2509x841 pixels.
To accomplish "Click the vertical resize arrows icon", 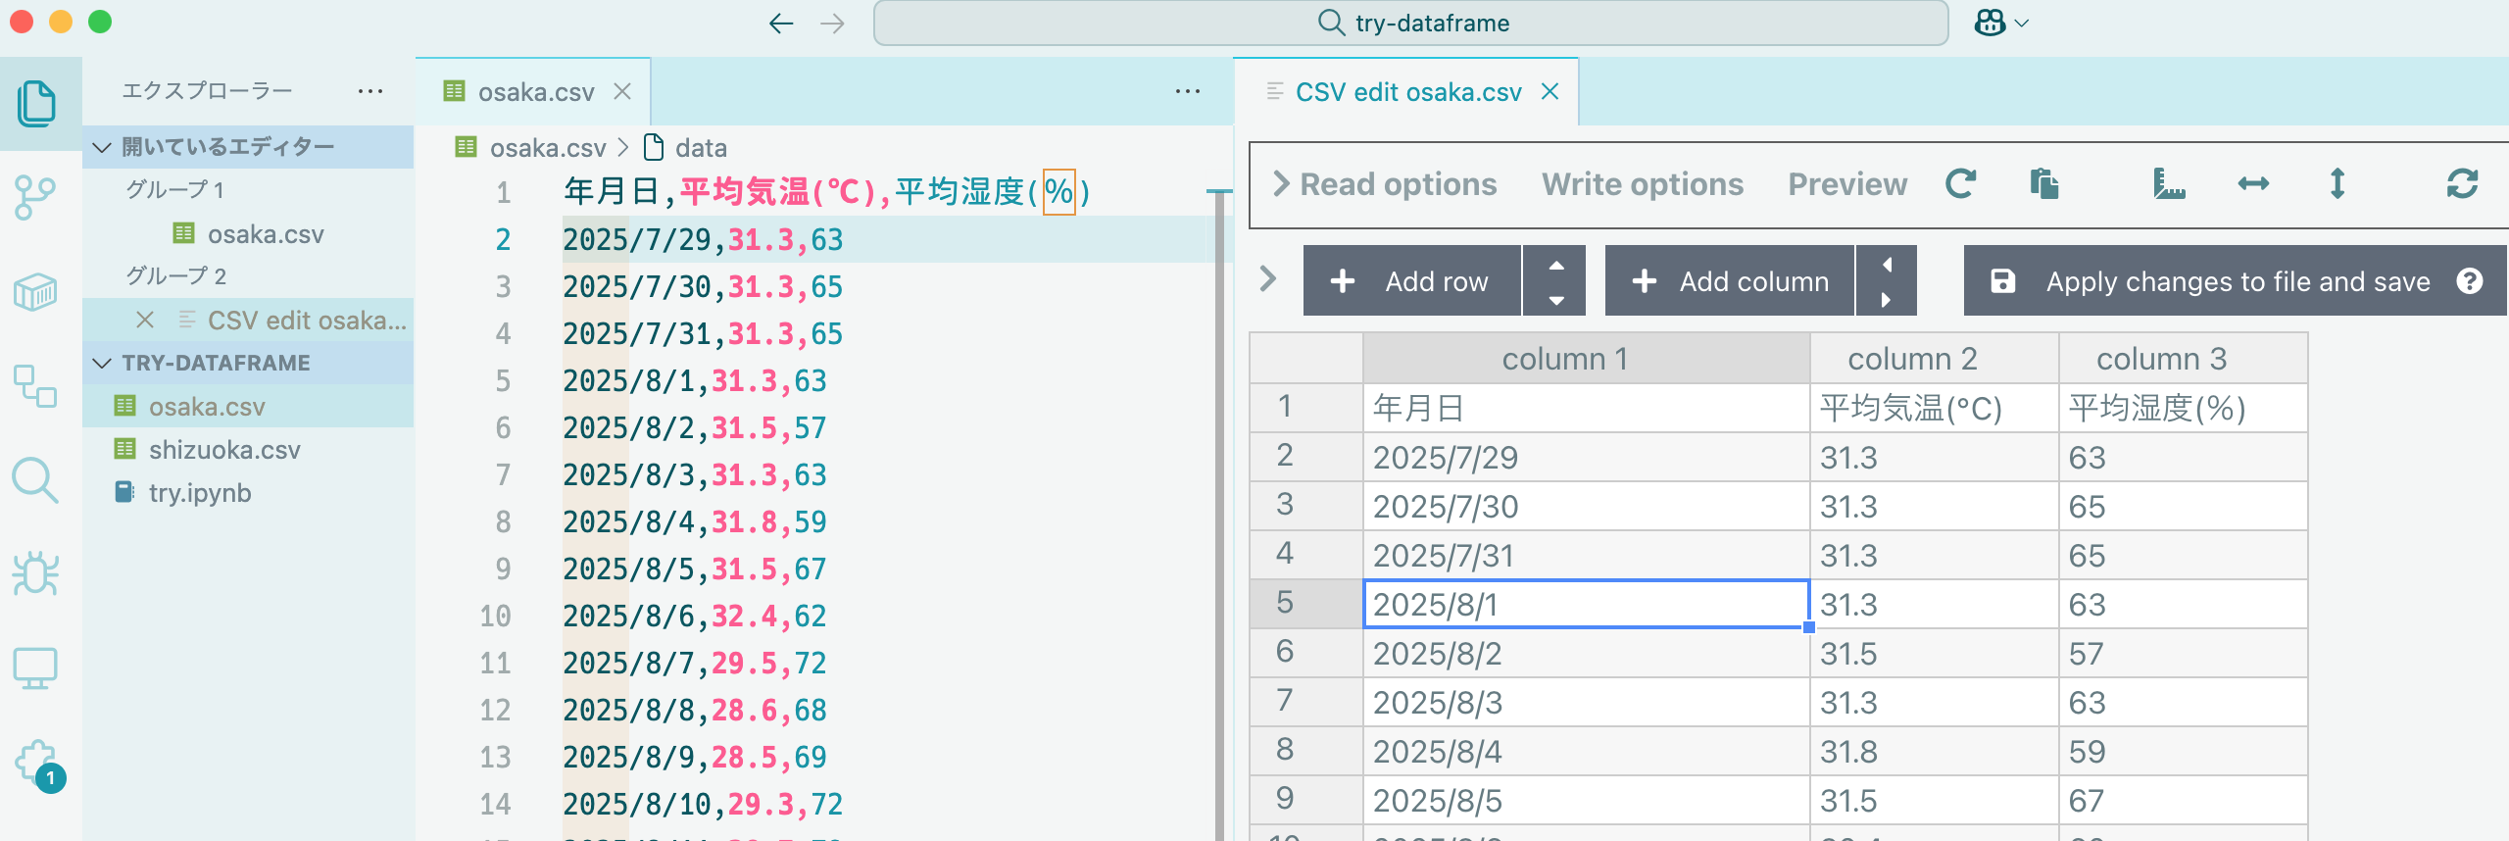I will point(2337,184).
